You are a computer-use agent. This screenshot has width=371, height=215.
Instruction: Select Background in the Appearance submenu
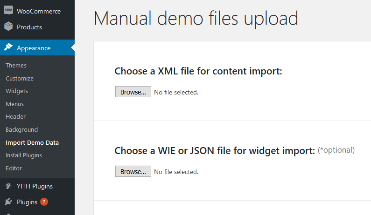(x=22, y=129)
